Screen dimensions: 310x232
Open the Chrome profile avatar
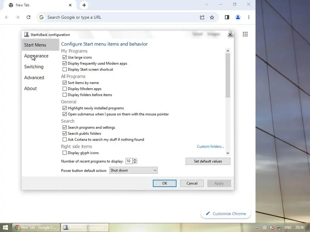point(238,17)
